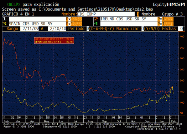Click the yellow series number 3 marker
This screenshot has width=187, height=134.
[x=4, y=24]
